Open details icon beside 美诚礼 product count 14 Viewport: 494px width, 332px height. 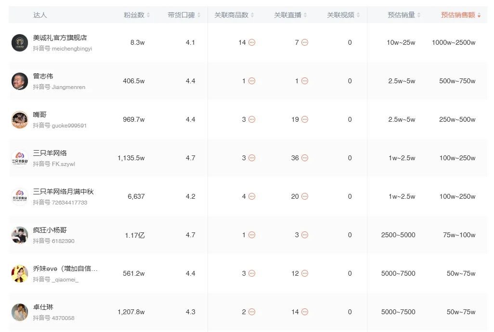tap(251, 42)
